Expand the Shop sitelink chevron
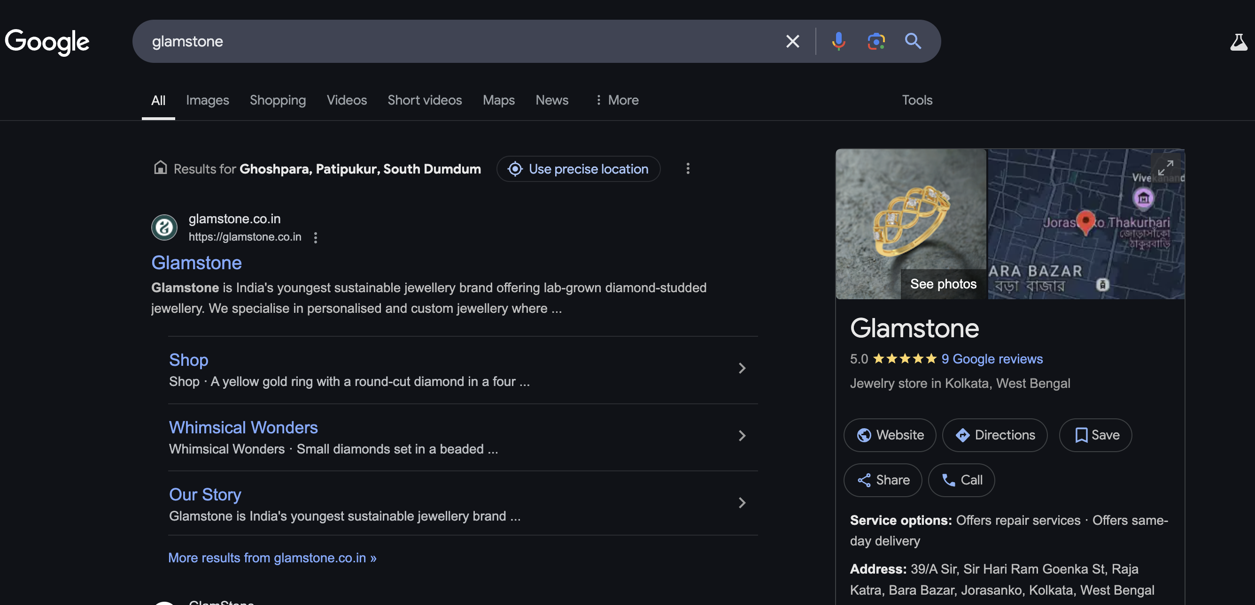This screenshot has height=605, width=1255. [742, 368]
